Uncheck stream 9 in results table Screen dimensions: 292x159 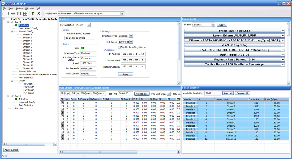[x=62, y=129]
